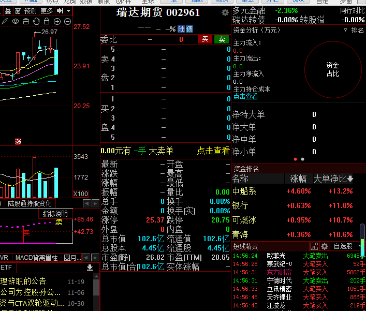The image size is (366, 311).
Task: Open news item dated 10-30
Action: click(x=42, y=303)
